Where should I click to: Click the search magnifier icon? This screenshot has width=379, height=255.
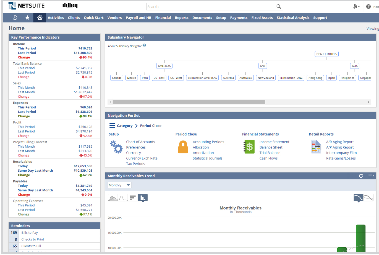click(x=279, y=7)
